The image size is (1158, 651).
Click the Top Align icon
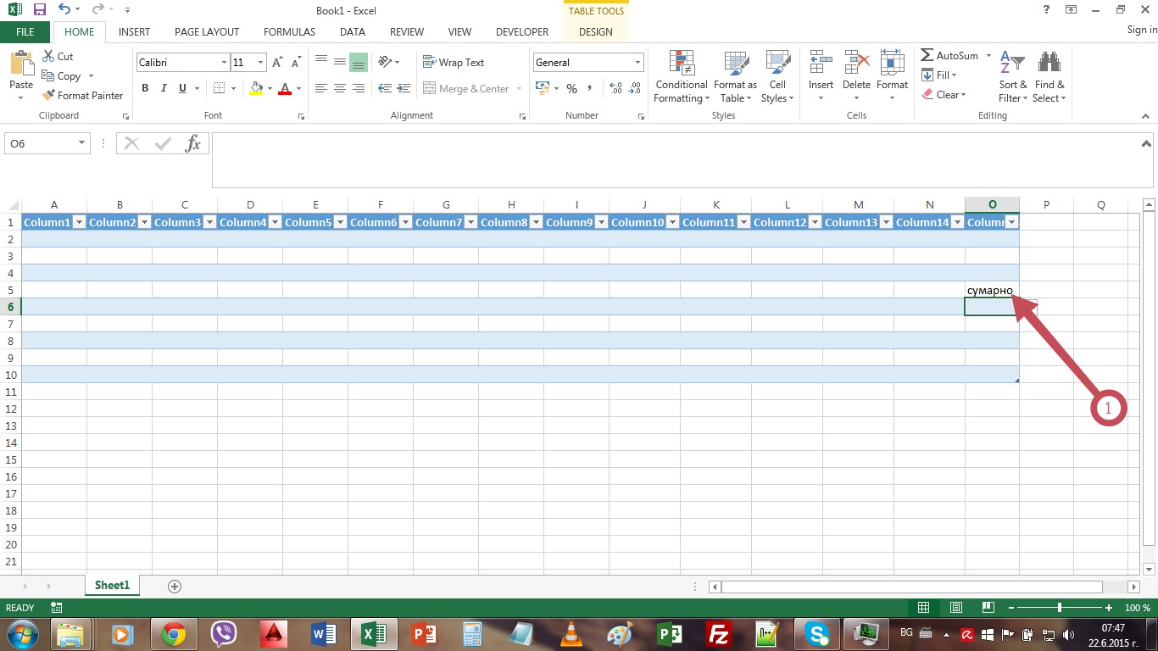320,62
